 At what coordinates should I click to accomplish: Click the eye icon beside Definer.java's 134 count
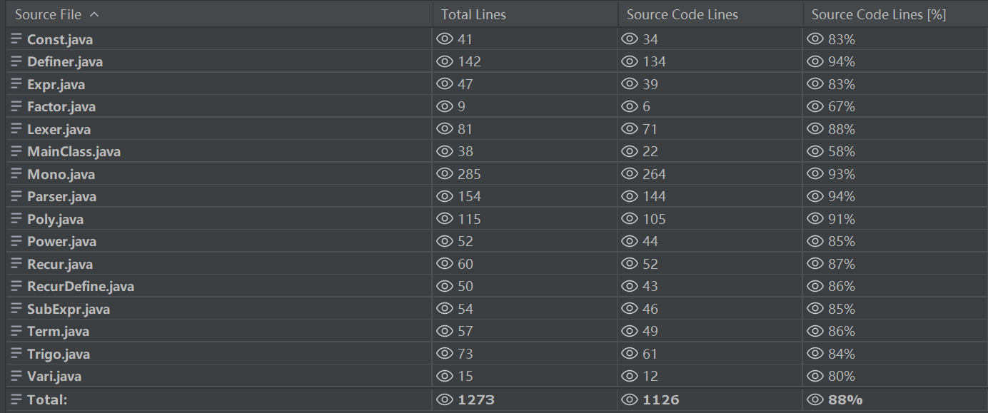629,61
